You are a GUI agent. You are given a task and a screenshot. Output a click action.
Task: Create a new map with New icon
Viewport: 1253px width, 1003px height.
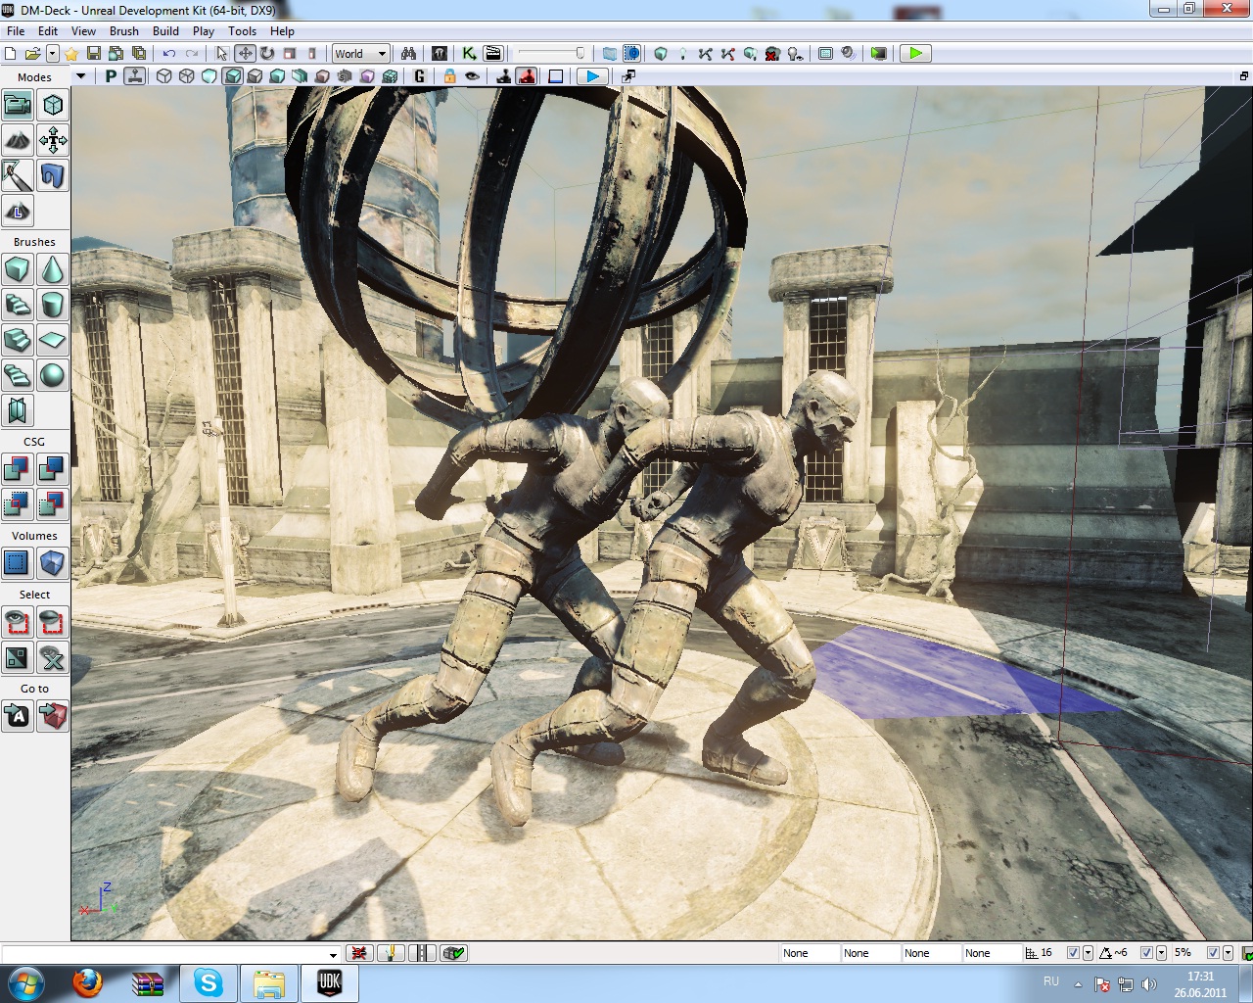(11, 54)
